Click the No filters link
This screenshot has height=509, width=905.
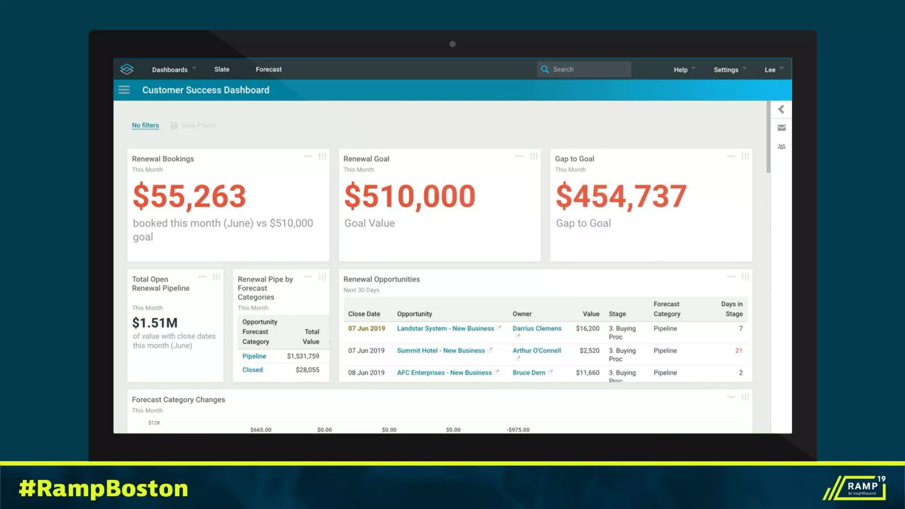[145, 125]
